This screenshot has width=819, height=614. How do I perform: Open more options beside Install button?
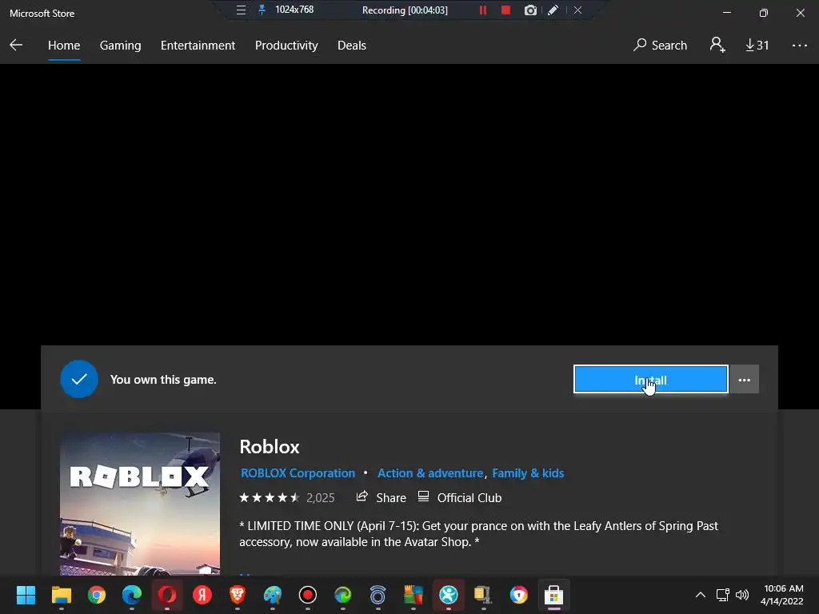coord(745,380)
